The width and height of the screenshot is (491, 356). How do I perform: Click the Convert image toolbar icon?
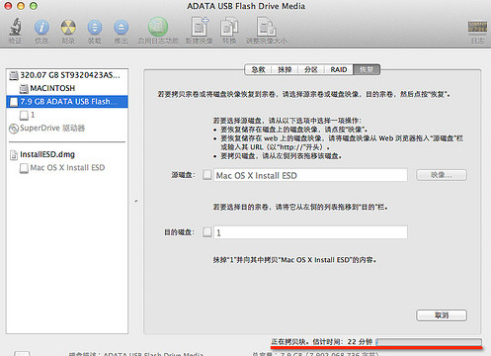click(x=229, y=27)
